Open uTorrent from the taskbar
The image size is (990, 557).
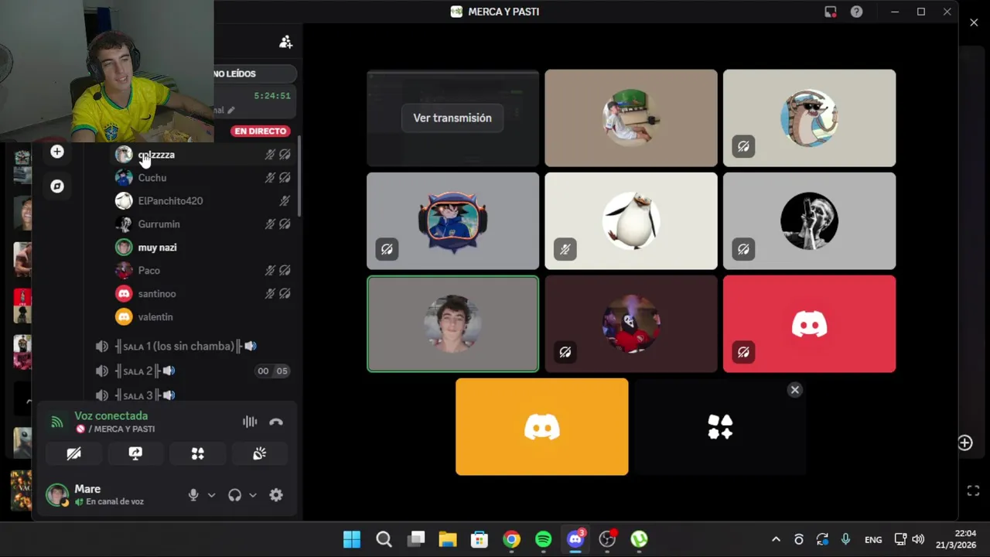[x=640, y=539]
